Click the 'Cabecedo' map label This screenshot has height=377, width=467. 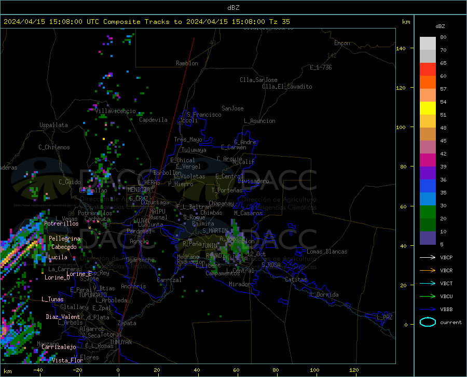point(64,247)
